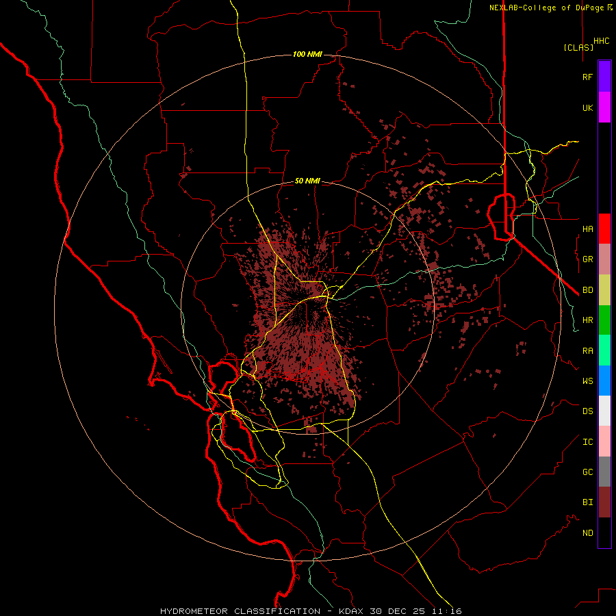Viewport: 616px width, 616px height.
Task: Click the 100 NMI range ring label
Action: (307, 54)
